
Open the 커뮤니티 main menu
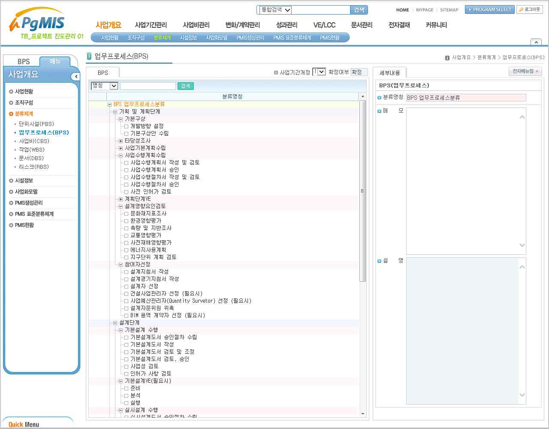pos(437,25)
